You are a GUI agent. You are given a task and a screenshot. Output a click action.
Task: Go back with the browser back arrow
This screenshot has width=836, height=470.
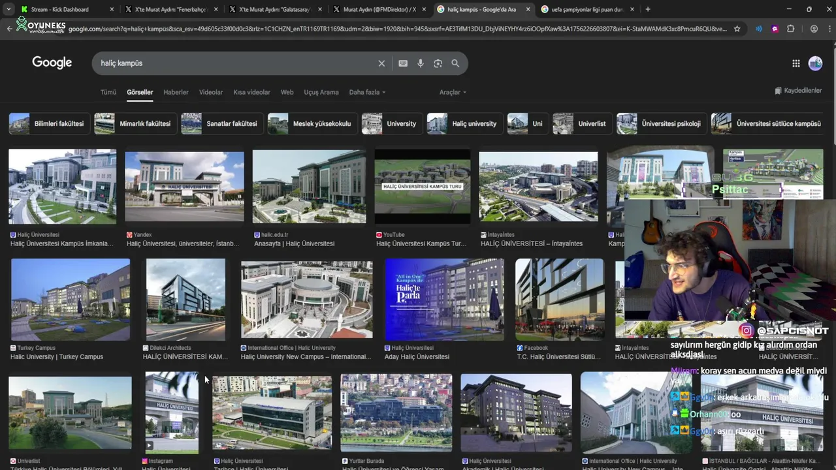pos(9,29)
